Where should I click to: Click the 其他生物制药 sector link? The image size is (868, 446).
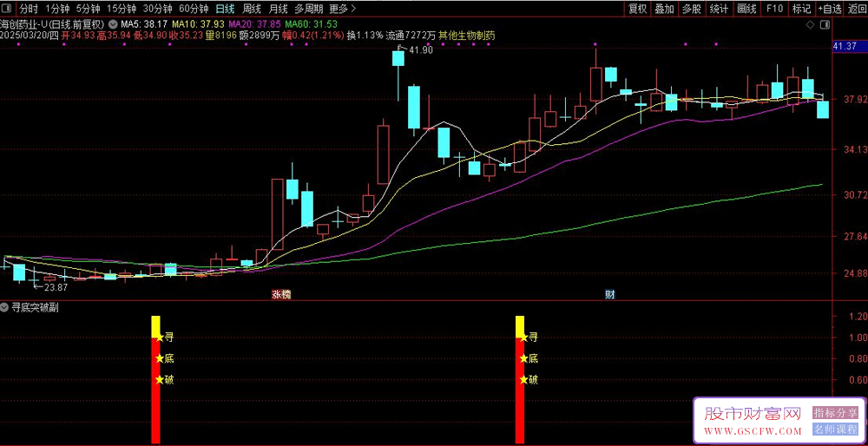point(467,35)
